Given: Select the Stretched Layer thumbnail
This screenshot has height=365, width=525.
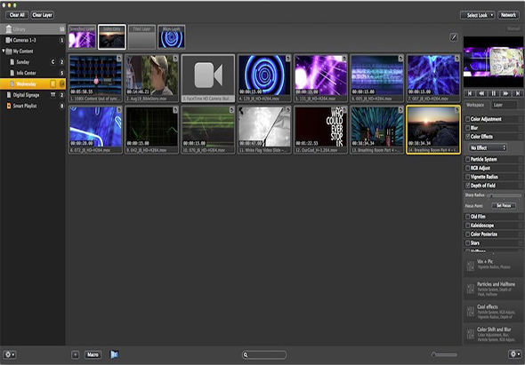Looking at the screenshot, I should pos(82,37).
